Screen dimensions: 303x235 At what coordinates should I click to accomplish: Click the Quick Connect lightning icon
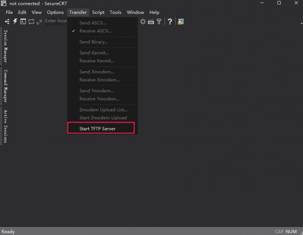pos(15,21)
